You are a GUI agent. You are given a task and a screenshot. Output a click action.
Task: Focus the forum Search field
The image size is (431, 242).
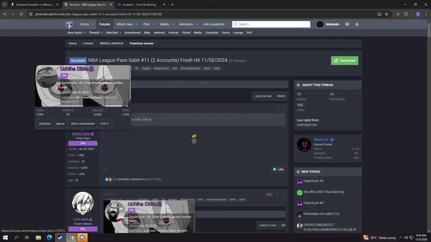point(271,24)
